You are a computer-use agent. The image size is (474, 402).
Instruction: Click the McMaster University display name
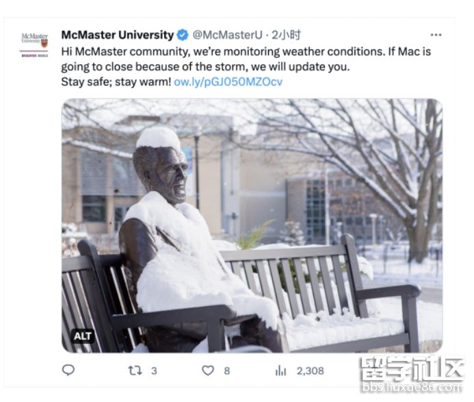pos(118,35)
